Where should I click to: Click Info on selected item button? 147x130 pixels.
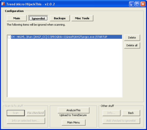26,121
